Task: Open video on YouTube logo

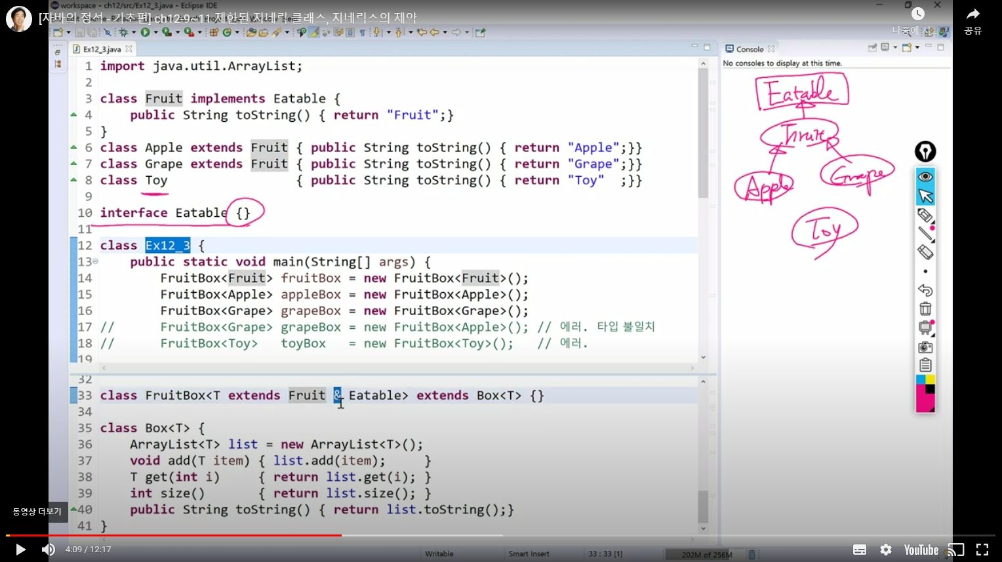Action: tap(921, 550)
